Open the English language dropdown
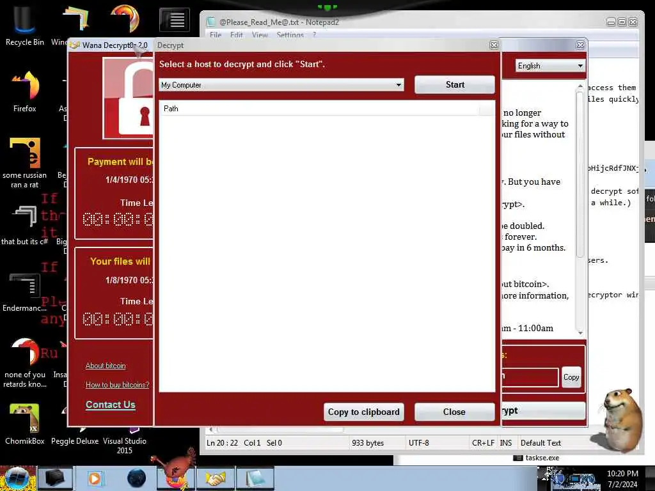655x491 pixels. click(550, 66)
